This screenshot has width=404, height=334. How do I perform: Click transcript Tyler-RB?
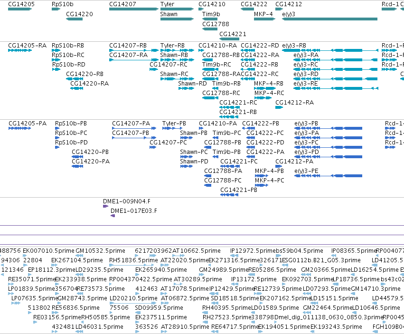pyautogui.click(x=172, y=46)
